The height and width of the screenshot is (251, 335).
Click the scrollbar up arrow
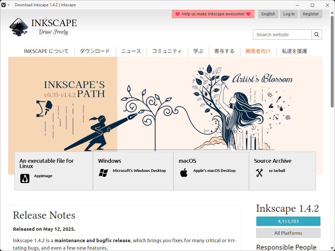(332, 12)
